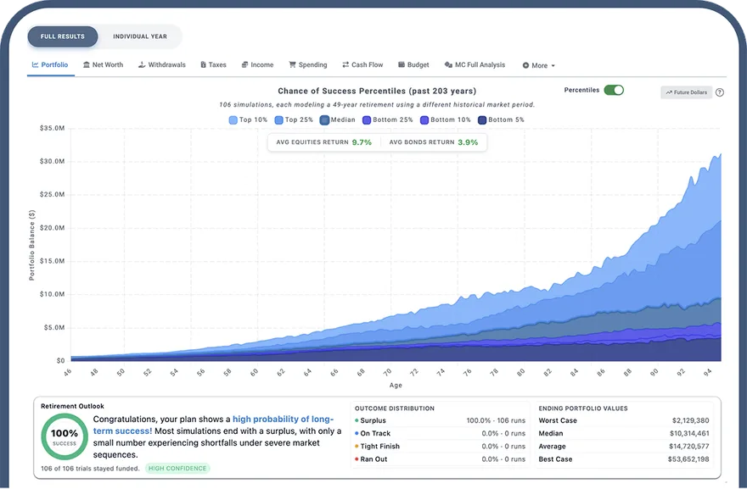Toggle the Top 10% legend swatch

233,119
